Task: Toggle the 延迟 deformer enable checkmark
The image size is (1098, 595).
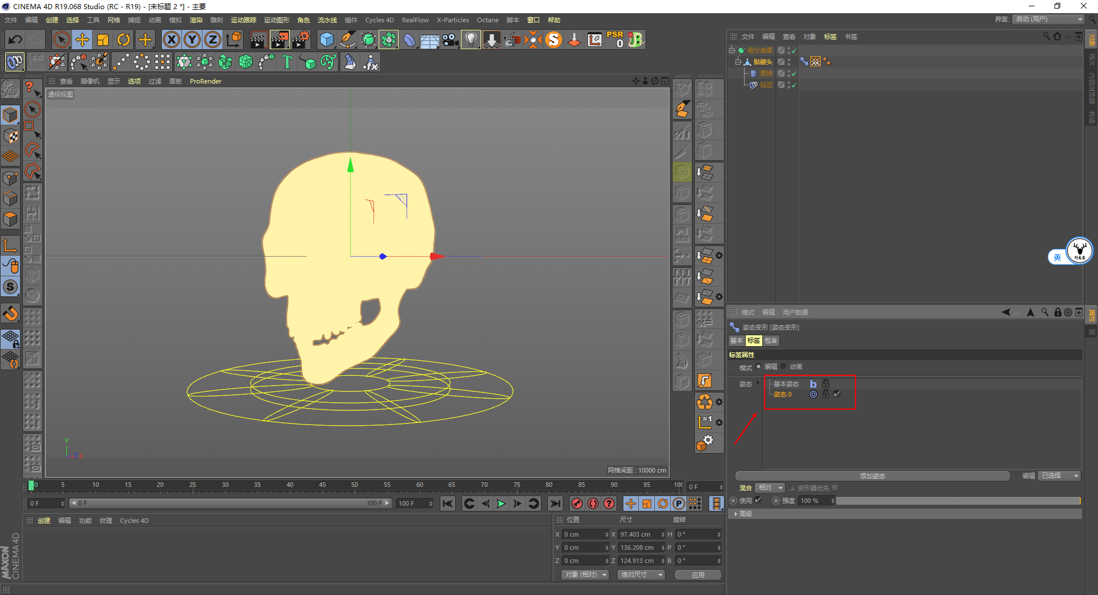Action: pyautogui.click(x=794, y=85)
